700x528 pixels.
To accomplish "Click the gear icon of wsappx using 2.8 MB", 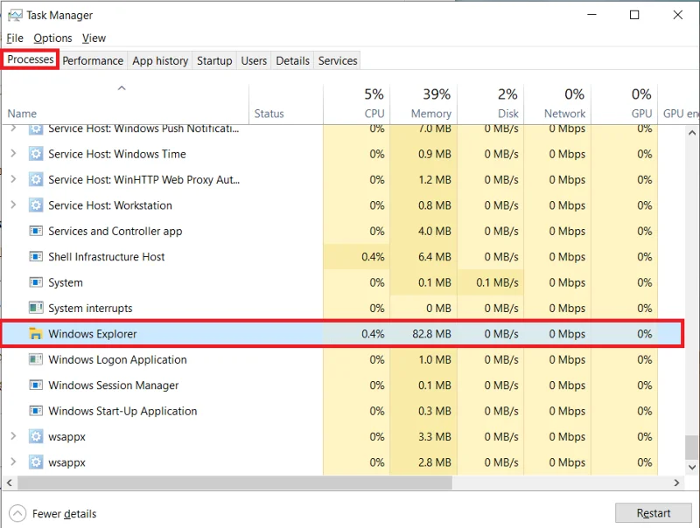I will point(36,462).
